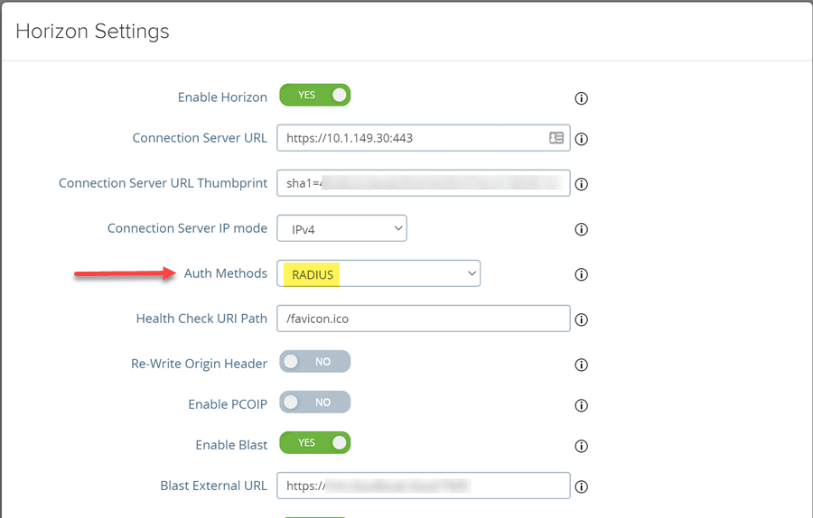Click info icon for Connection Server URL

582,139
